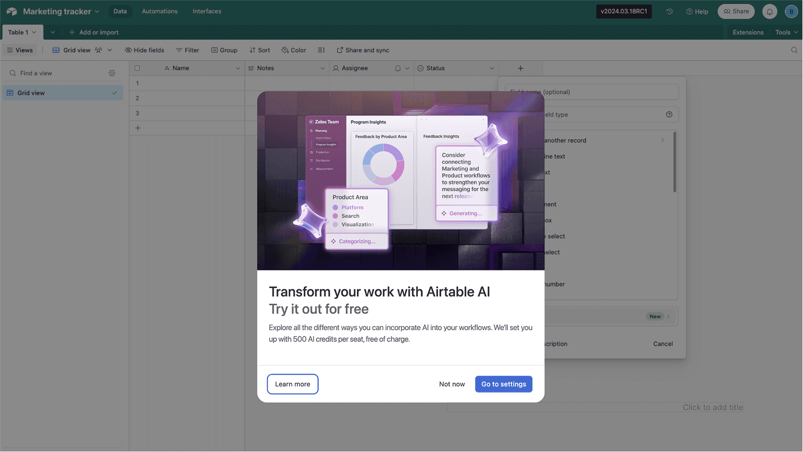This screenshot has width=803, height=452.
Task: Open the Notes field dropdown arrow
Action: [x=323, y=68]
